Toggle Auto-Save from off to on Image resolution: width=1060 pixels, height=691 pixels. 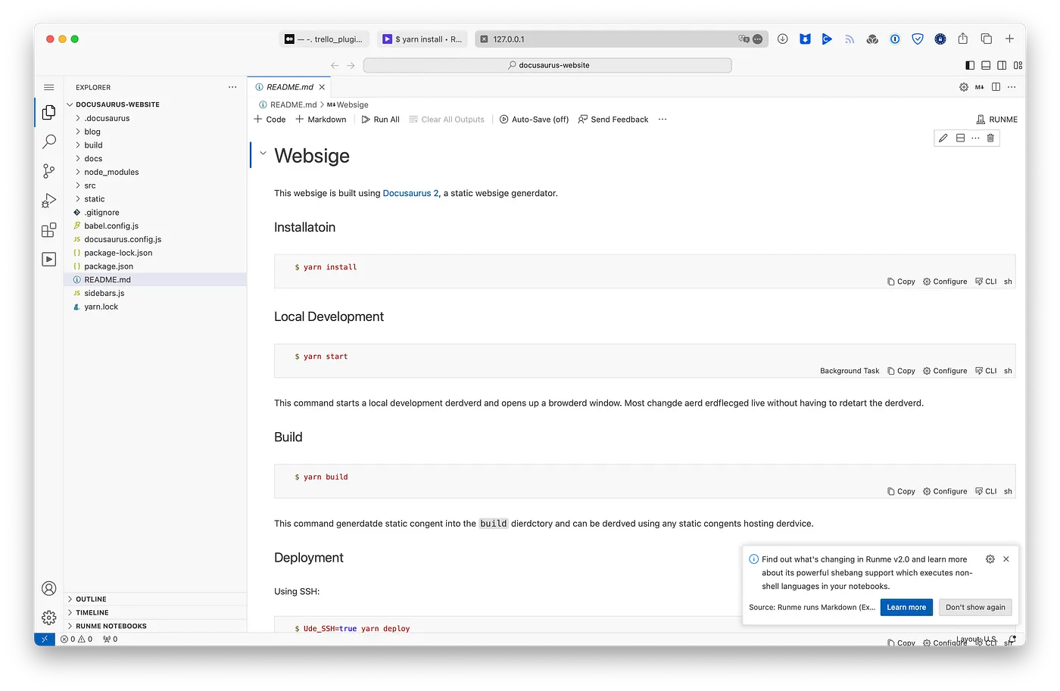click(534, 119)
